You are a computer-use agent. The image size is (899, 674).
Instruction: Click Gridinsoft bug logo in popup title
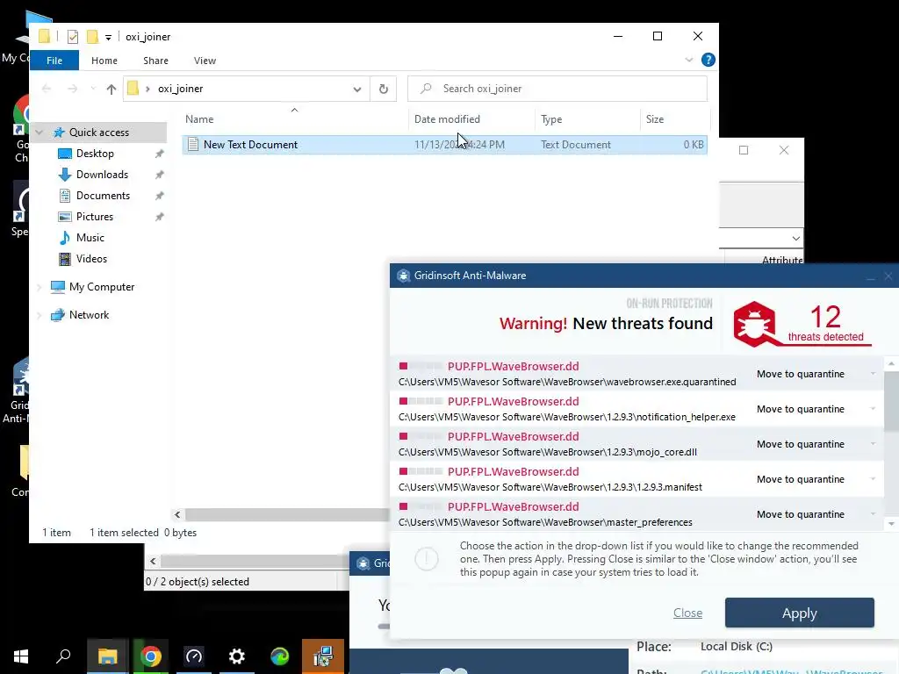403,276
